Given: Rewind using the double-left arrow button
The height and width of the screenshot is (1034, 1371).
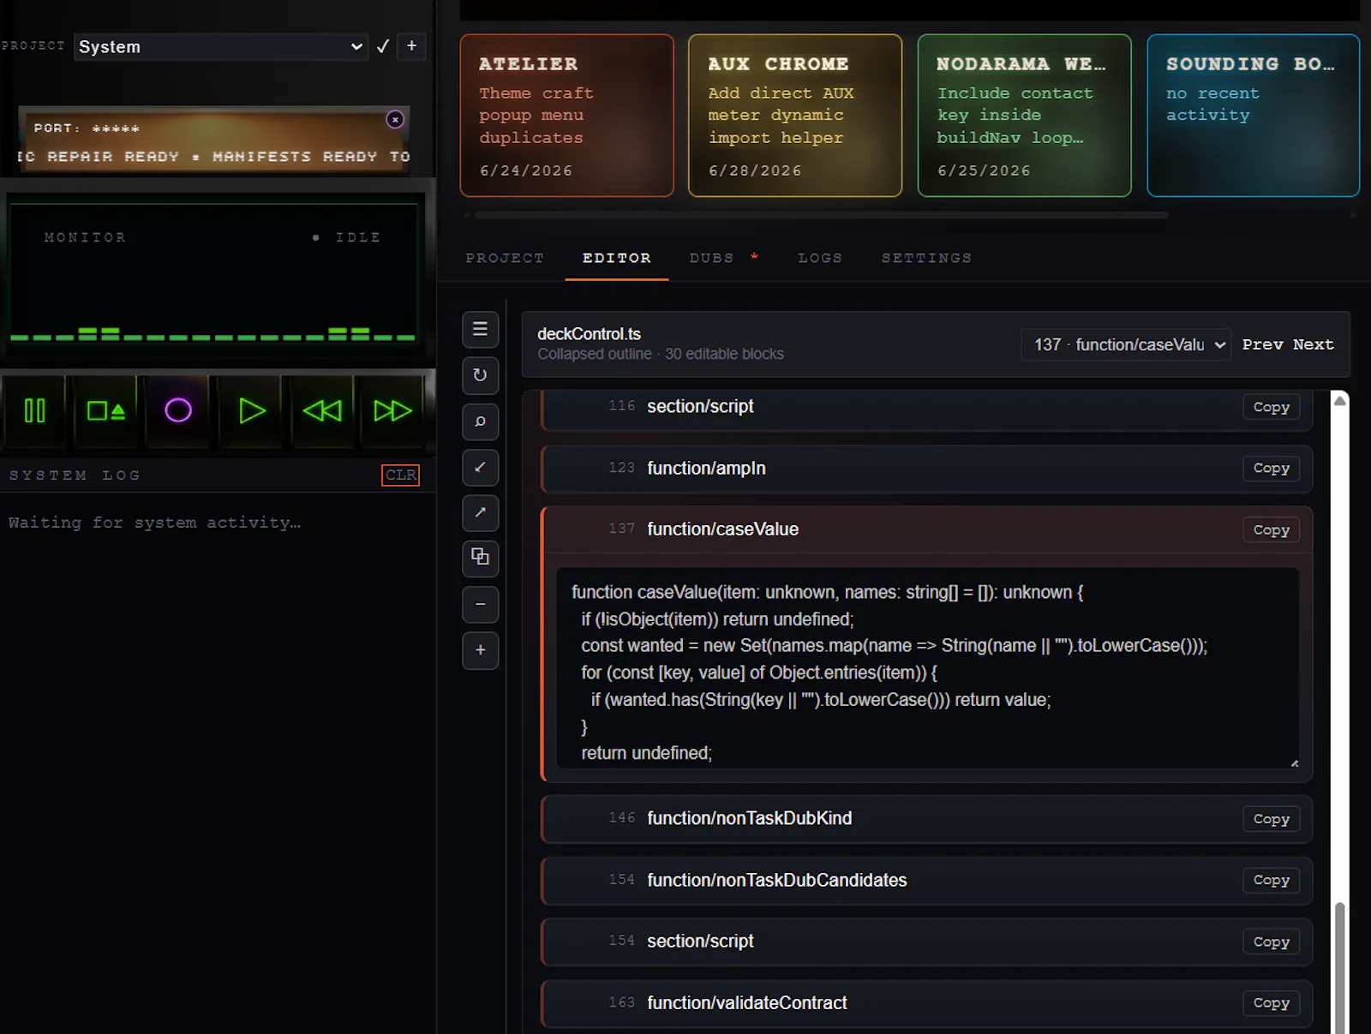Looking at the screenshot, I should [322, 411].
